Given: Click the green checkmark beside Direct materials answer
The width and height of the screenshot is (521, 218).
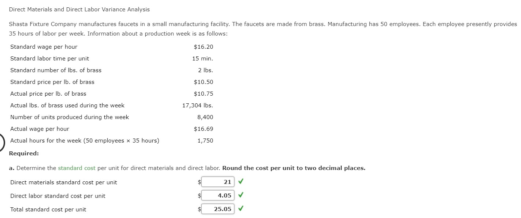Looking at the screenshot, I should tap(241, 182).
